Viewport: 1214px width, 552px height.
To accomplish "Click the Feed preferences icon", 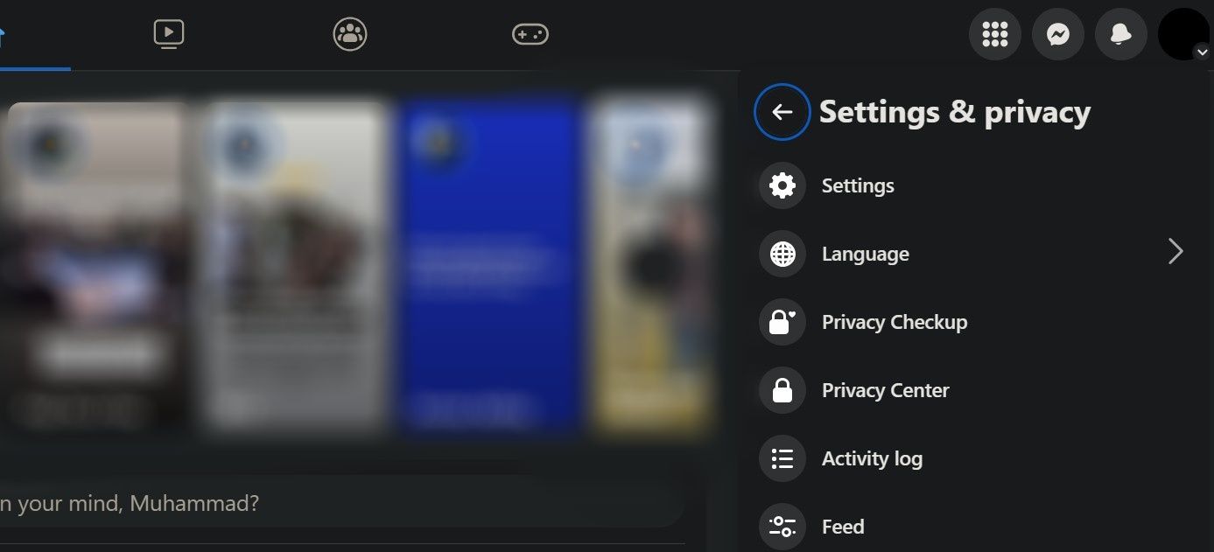I will pyautogui.click(x=781, y=526).
